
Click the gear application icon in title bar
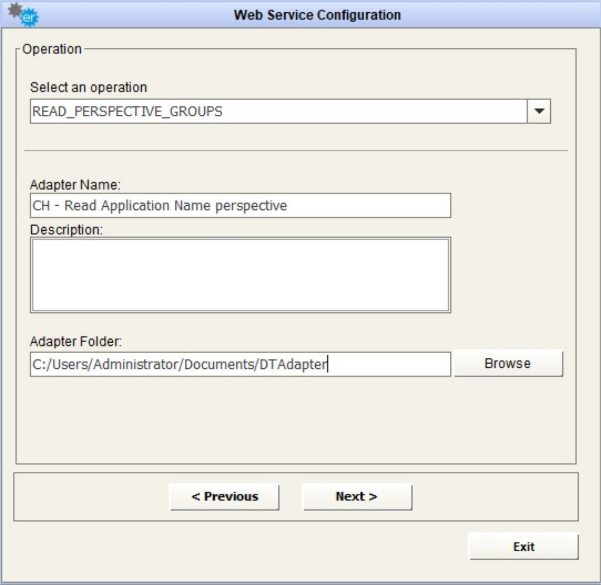[x=24, y=14]
